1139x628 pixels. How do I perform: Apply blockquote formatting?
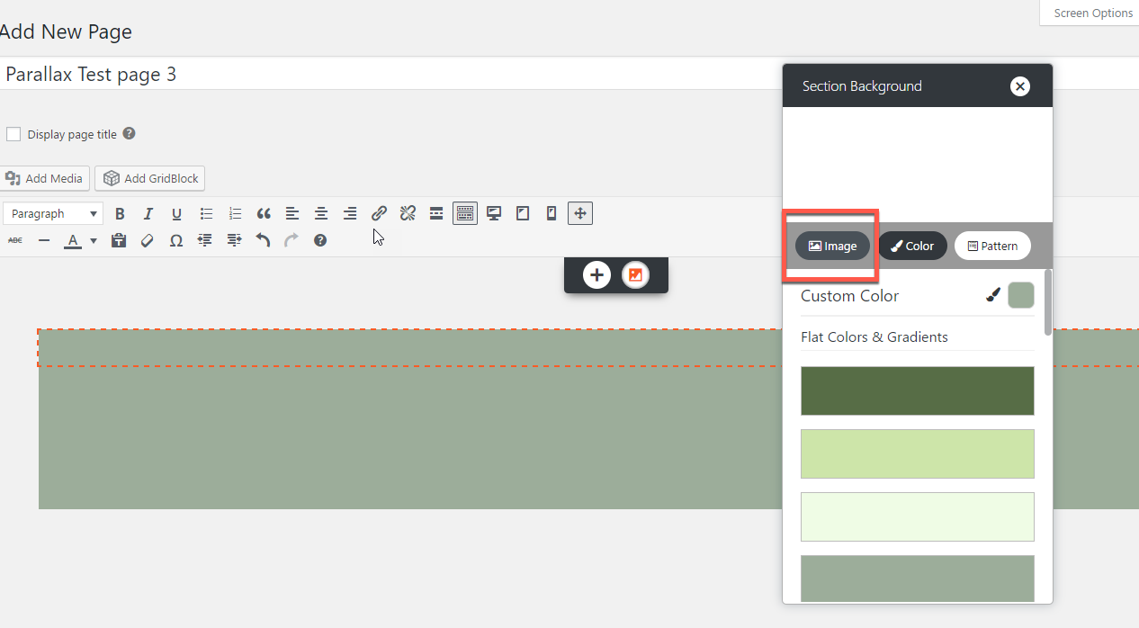264,213
